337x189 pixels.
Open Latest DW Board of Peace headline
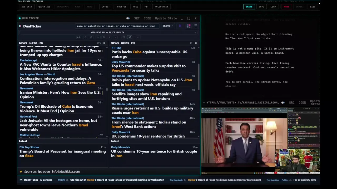click(63, 154)
